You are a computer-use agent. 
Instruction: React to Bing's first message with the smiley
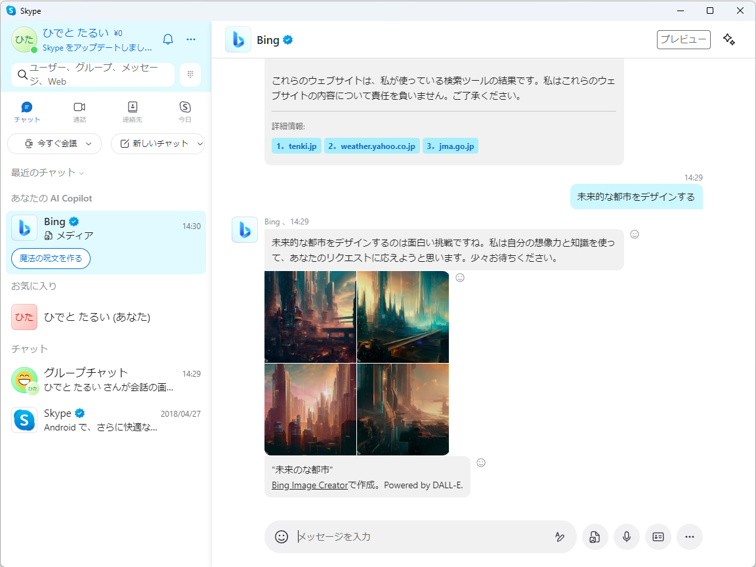coord(634,234)
